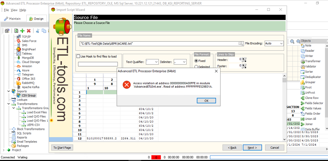This screenshot has height=161, width=328.
Task: Click OK in the access violation dialog
Action: click(x=206, y=101)
